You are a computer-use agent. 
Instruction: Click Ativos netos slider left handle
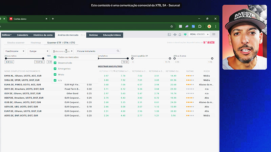[6, 58]
